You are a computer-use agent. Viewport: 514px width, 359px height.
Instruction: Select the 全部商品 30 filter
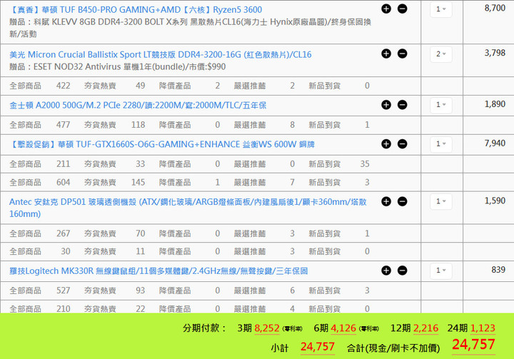(x=40, y=251)
